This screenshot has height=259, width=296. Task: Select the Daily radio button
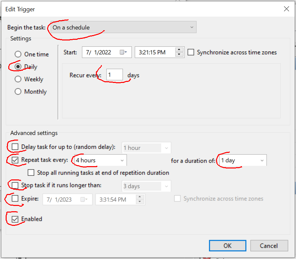coord(18,67)
